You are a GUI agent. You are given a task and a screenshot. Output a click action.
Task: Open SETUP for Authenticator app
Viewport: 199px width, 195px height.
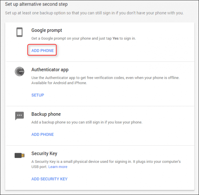(38, 95)
